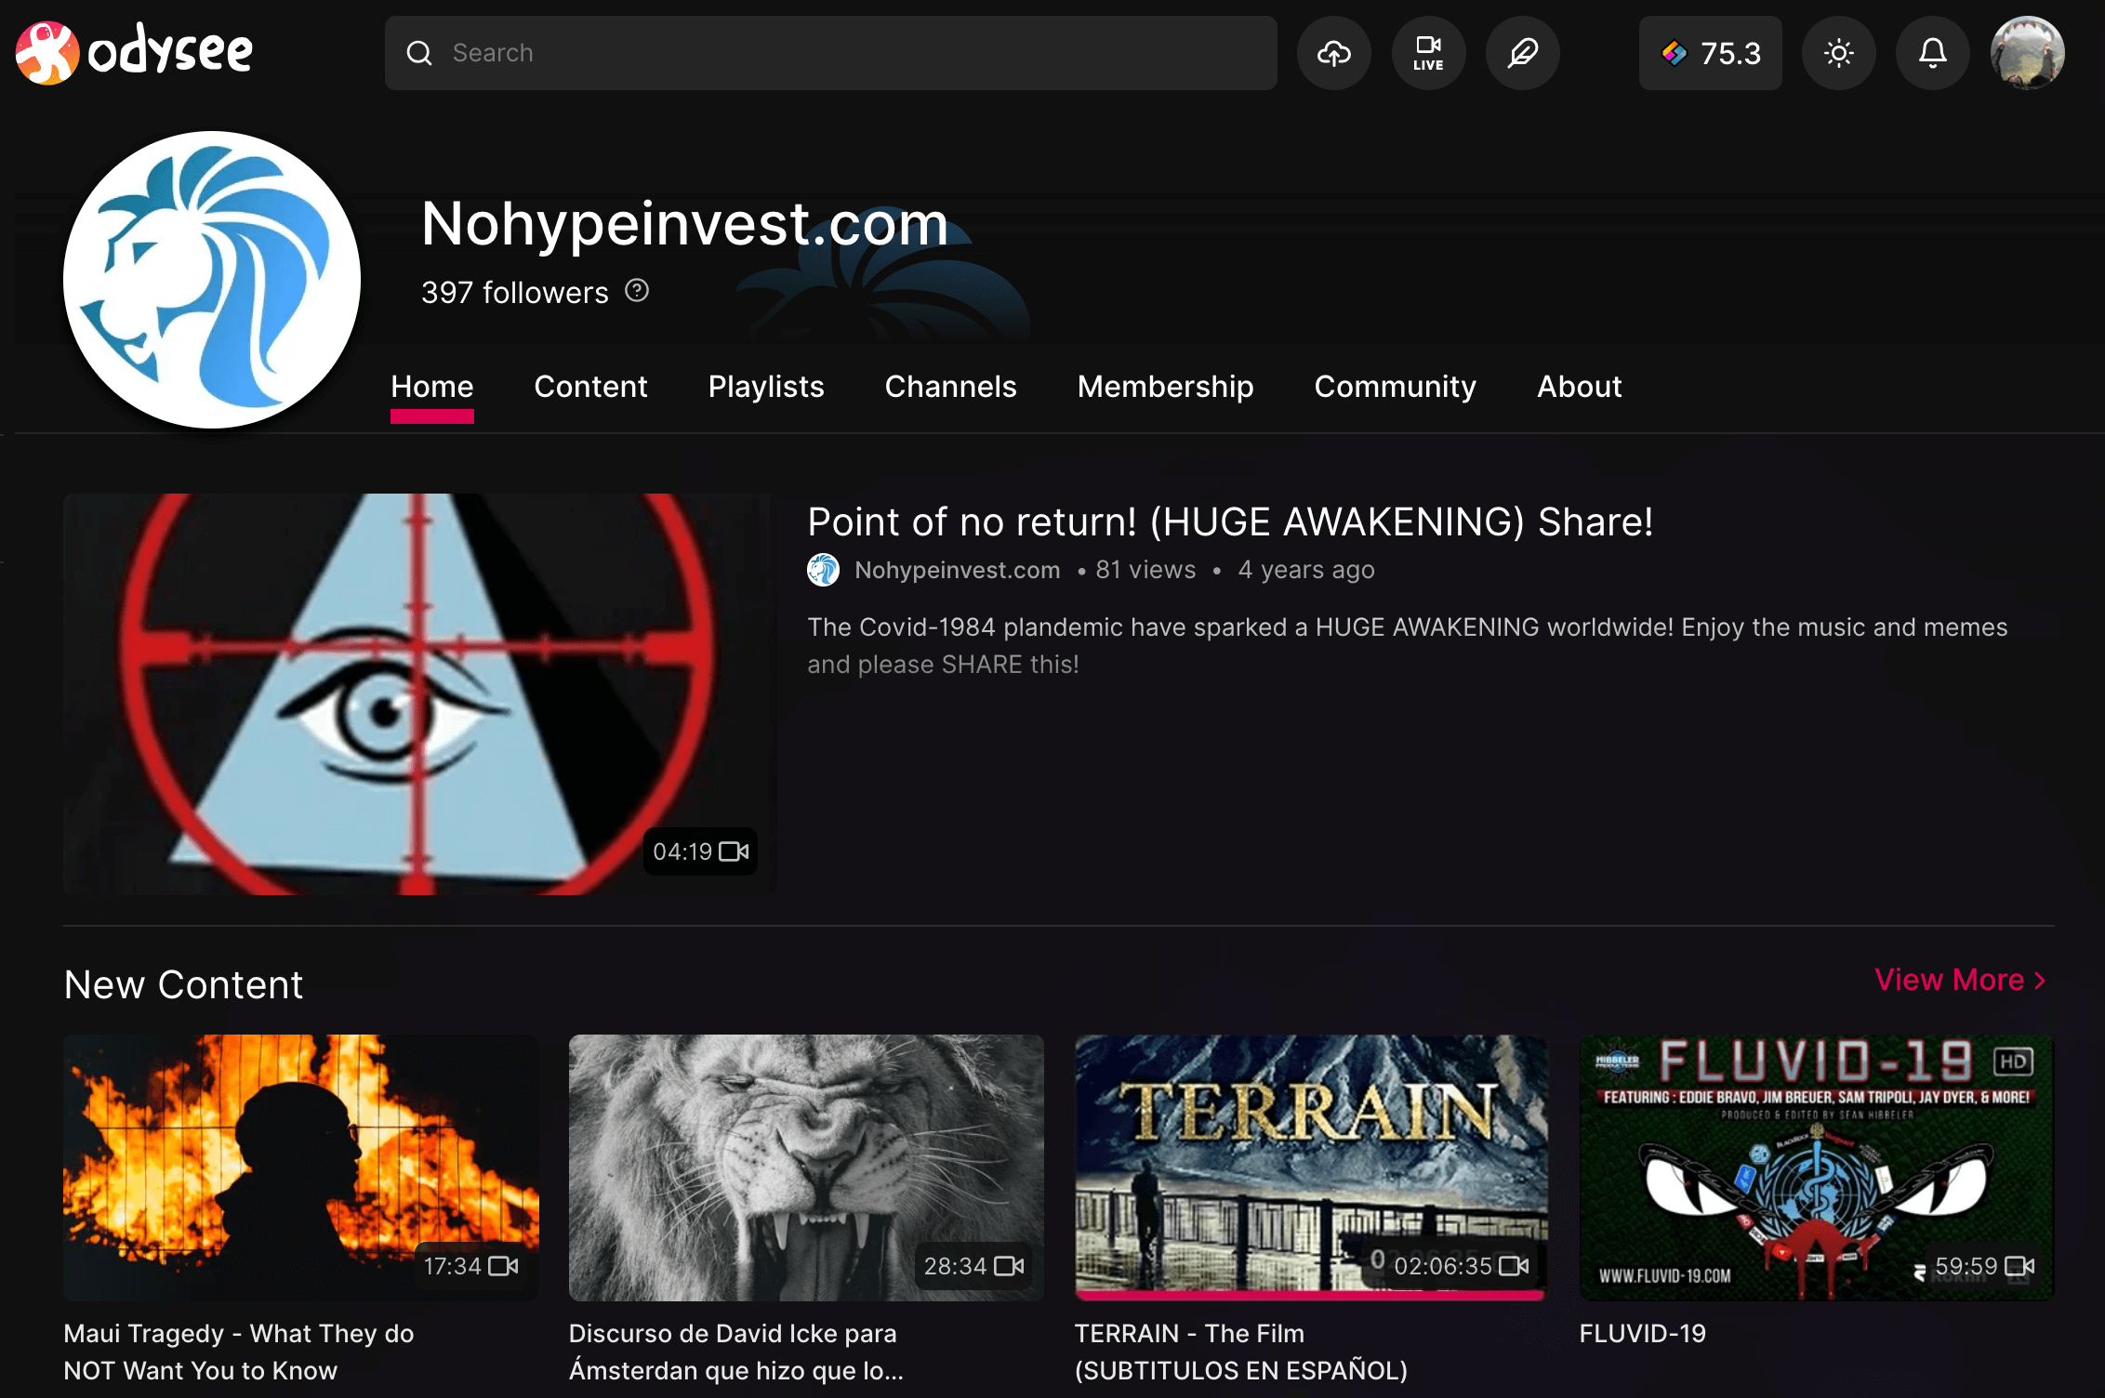
Task: Click Nohypeinvest.com channel link under featured video
Action: tap(957, 570)
